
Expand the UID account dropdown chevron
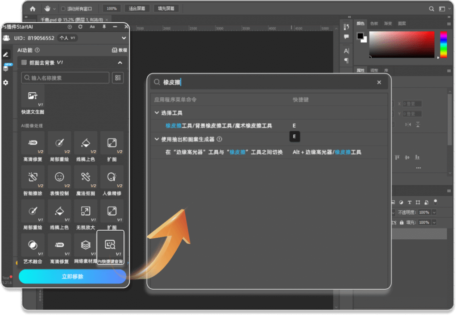tap(124, 38)
